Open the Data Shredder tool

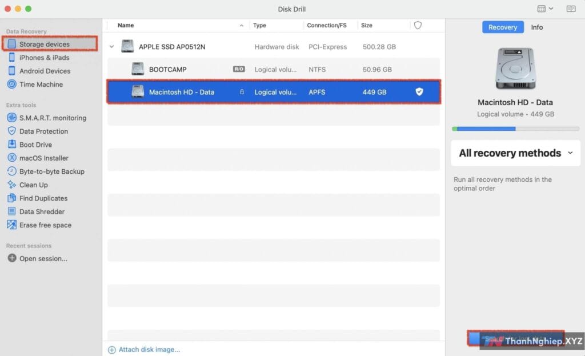click(x=42, y=212)
